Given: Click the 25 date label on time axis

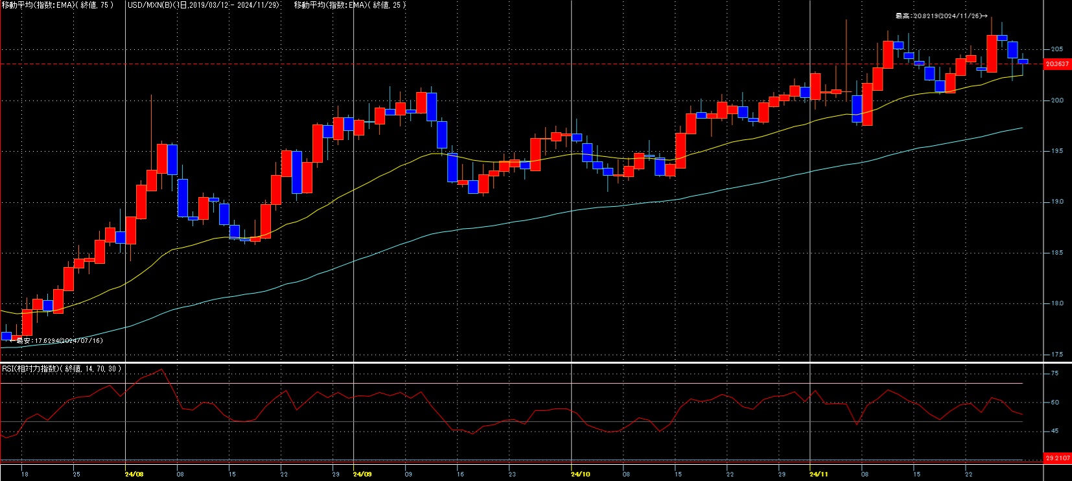Looking at the screenshot, I should tap(76, 475).
